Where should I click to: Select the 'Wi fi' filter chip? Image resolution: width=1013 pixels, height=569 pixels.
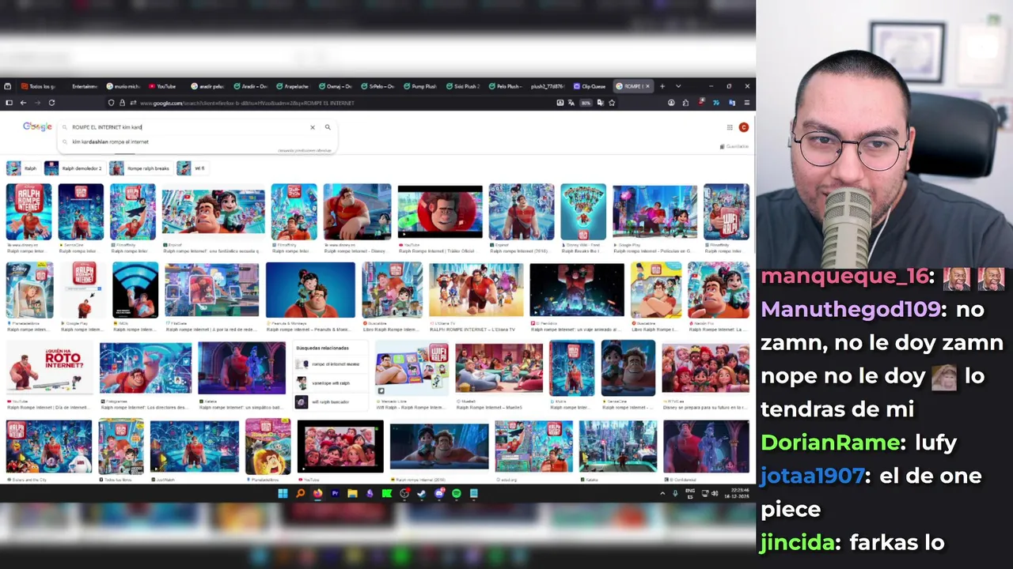tap(192, 168)
